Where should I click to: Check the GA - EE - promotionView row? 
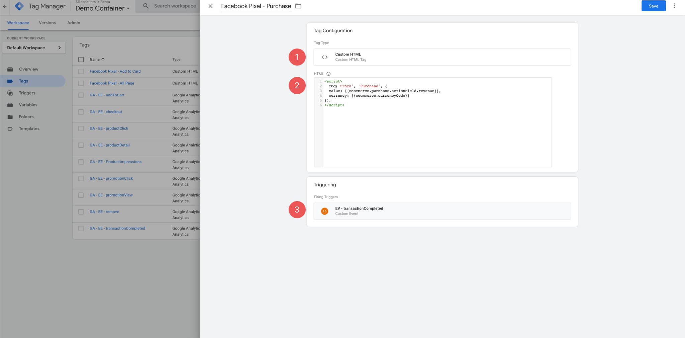tap(81, 195)
